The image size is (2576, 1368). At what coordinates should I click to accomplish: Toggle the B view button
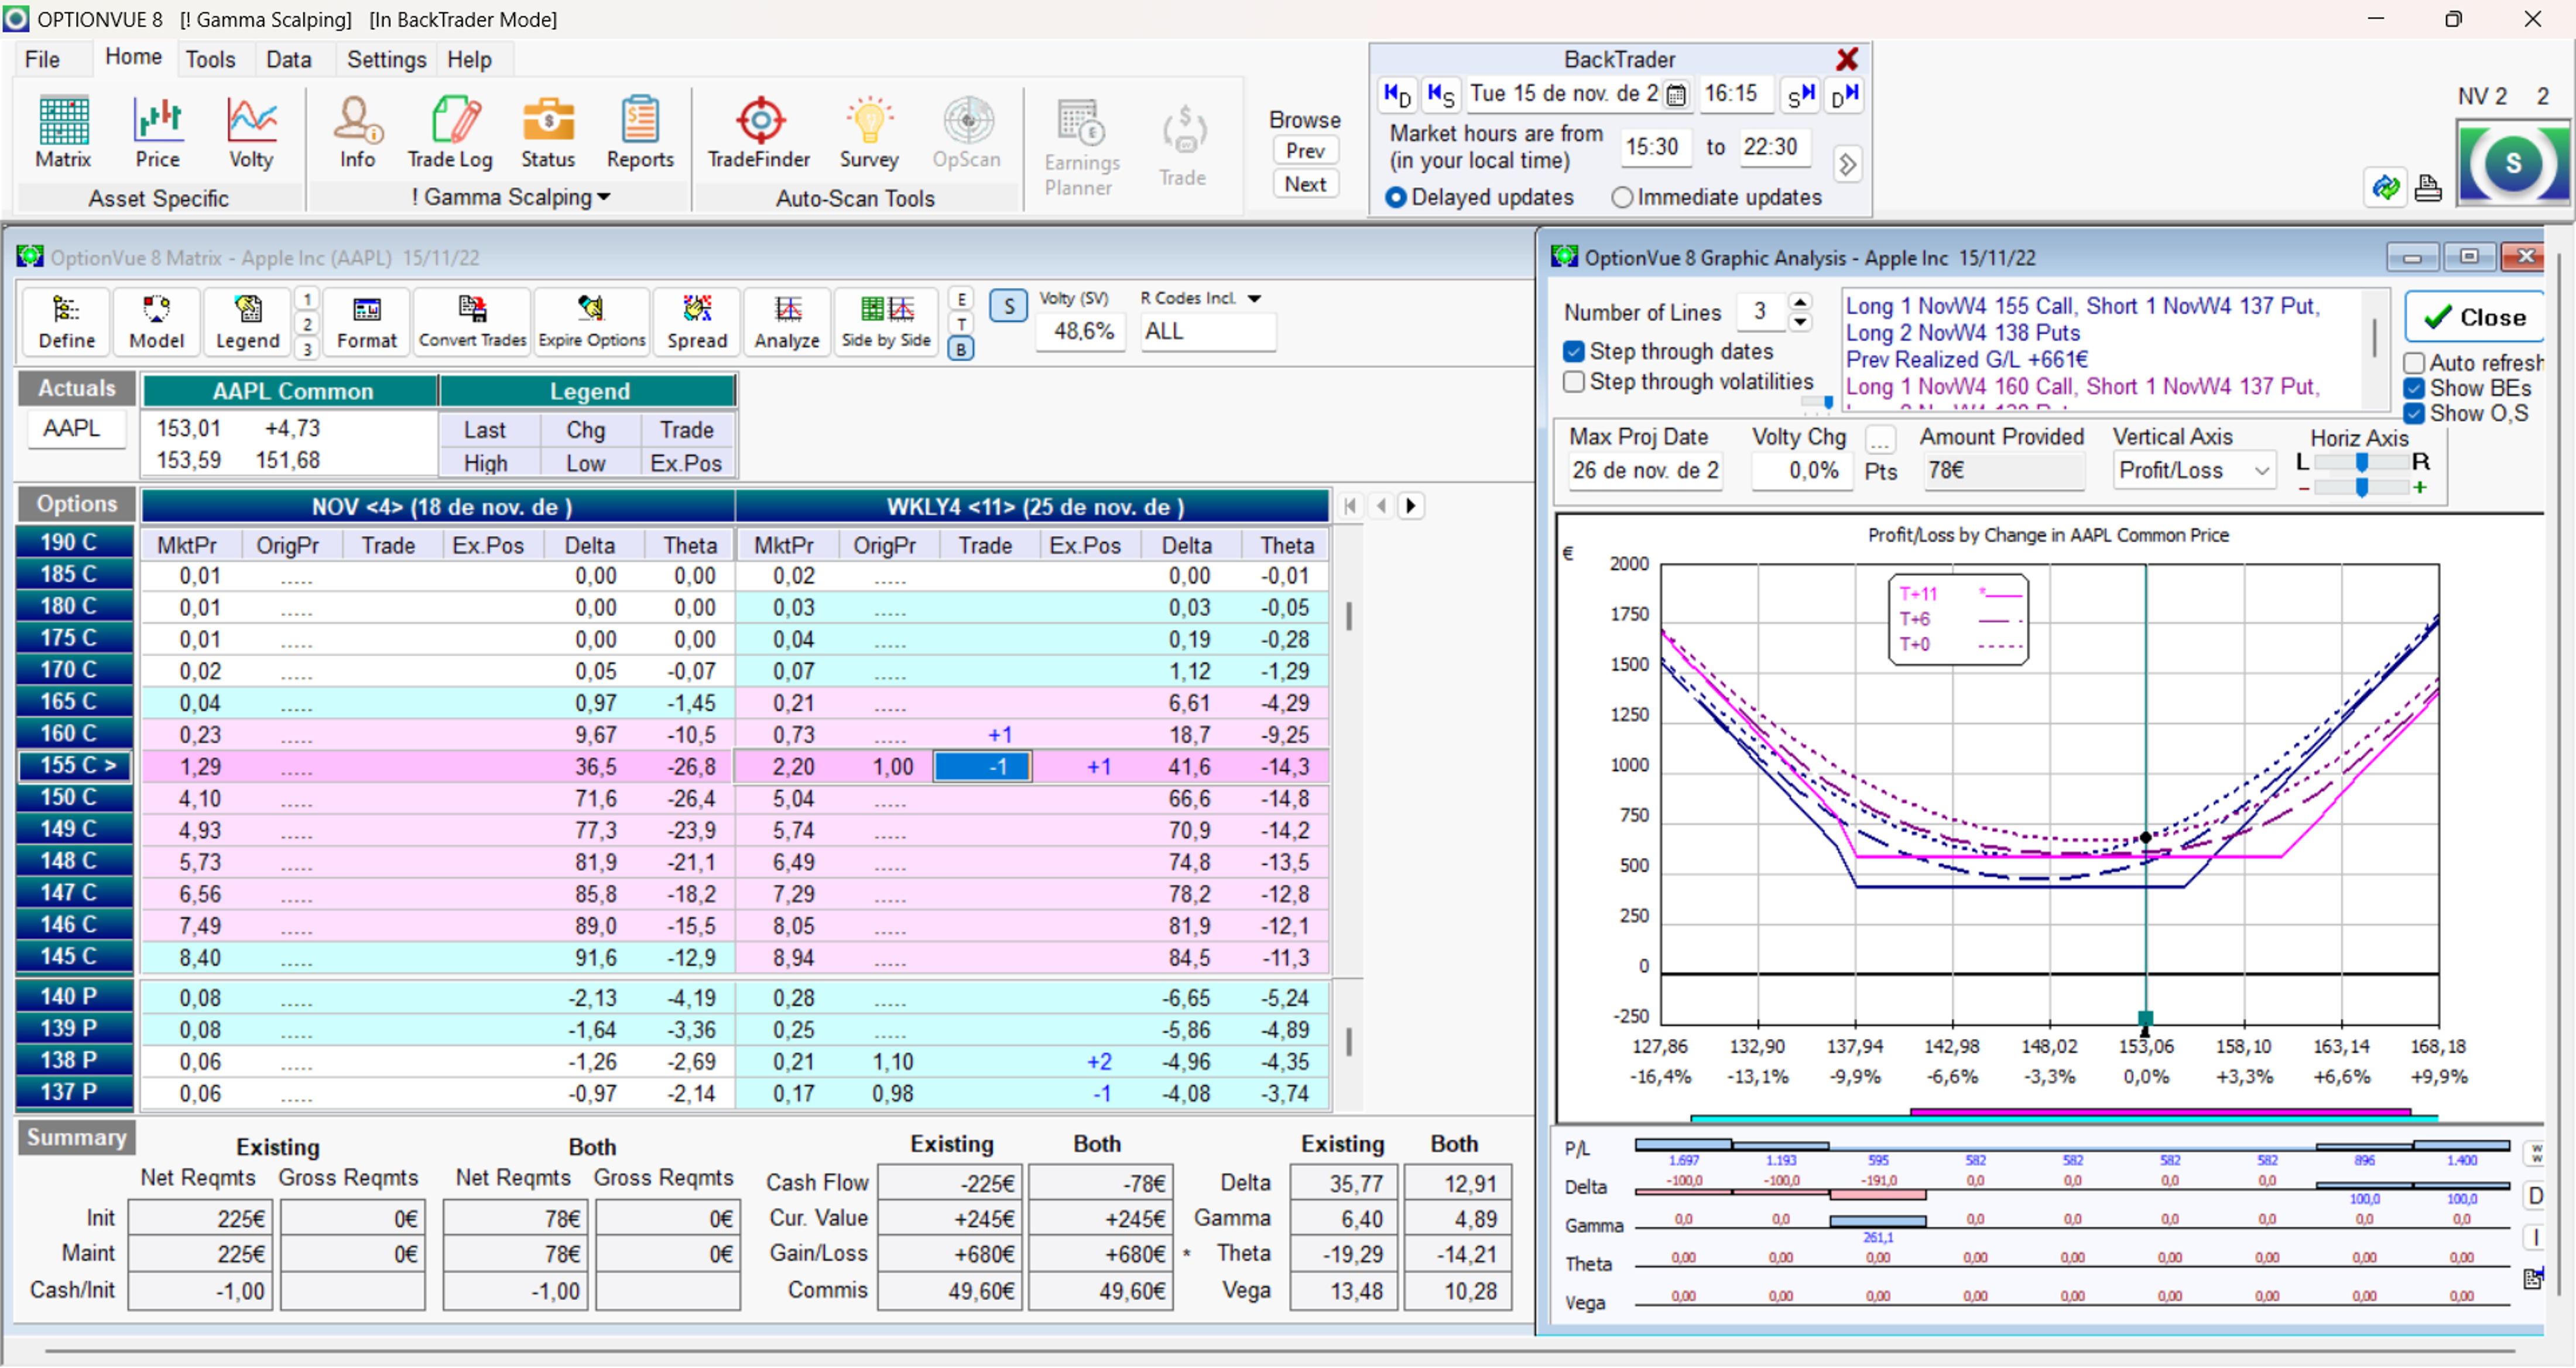click(x=961, y=350)
